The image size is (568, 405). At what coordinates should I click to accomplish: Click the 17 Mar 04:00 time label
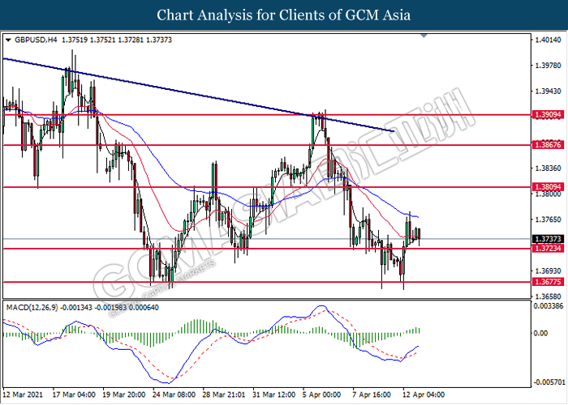tap(74, 394)
